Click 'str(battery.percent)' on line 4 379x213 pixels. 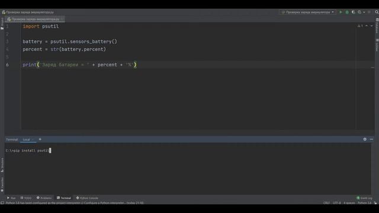coord(78,49)
